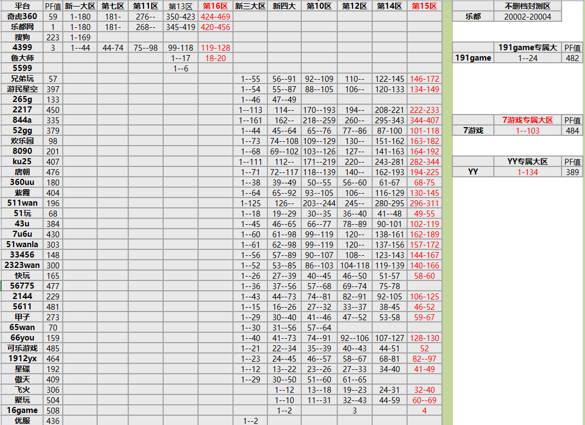Select the 4399 platform cell

(22, 47)
